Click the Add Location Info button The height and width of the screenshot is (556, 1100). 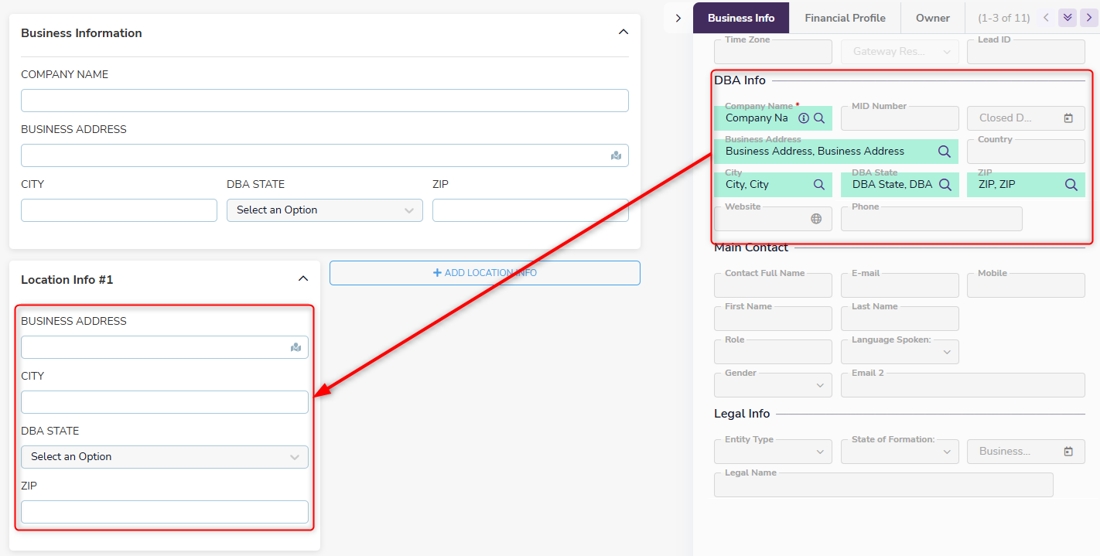pos(484,273)
